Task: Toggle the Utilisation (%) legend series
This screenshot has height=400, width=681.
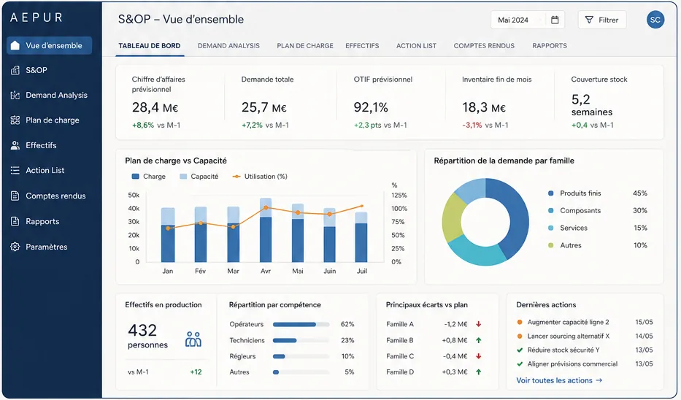Action: pyautogui.click(x=260, y=177)
